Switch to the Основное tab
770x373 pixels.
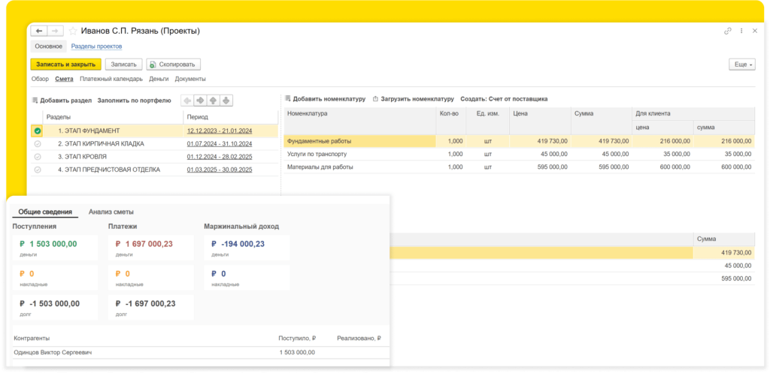click(x=48, y=47)
